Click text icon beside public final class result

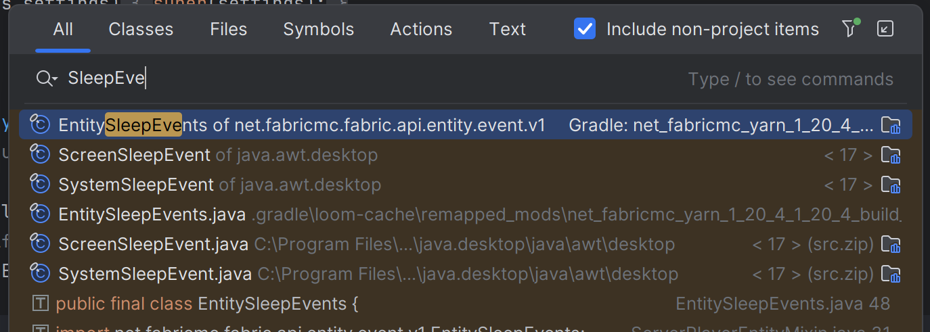[x=41, y=304]
